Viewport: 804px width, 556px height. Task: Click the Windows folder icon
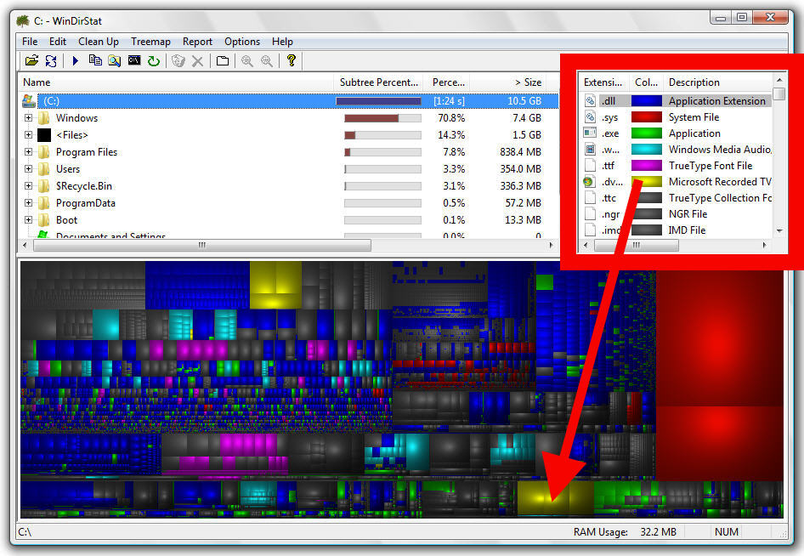[x=44, y=118]
